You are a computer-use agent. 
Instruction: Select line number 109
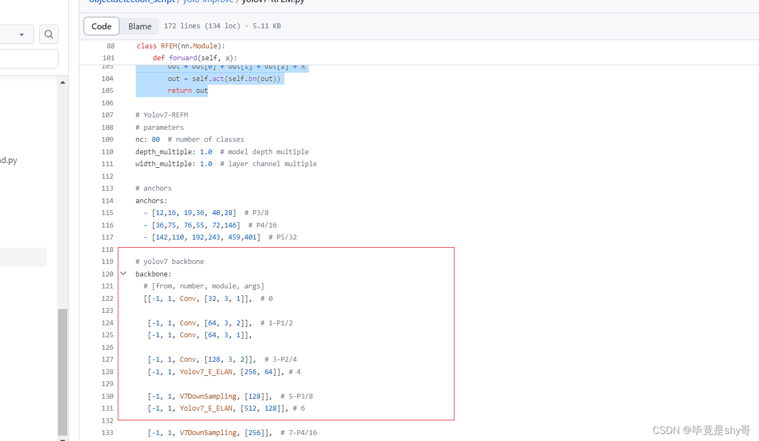tap(107, 140)
